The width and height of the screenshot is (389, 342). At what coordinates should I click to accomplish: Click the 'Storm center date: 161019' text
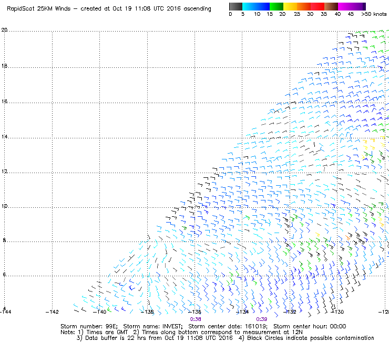[x=228, y=326]
